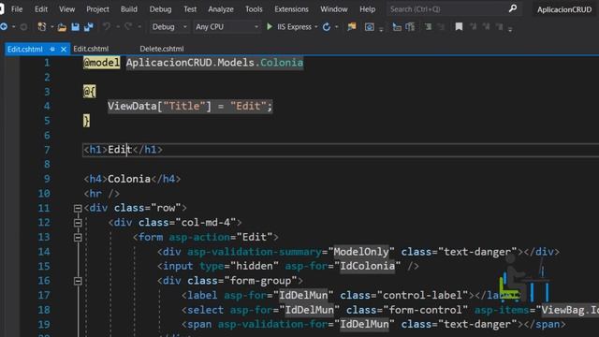Viewport: 599px width, 337px height.
Task: Open toolbar overflow options after bookmarks
Action: (x=510, y=29)
